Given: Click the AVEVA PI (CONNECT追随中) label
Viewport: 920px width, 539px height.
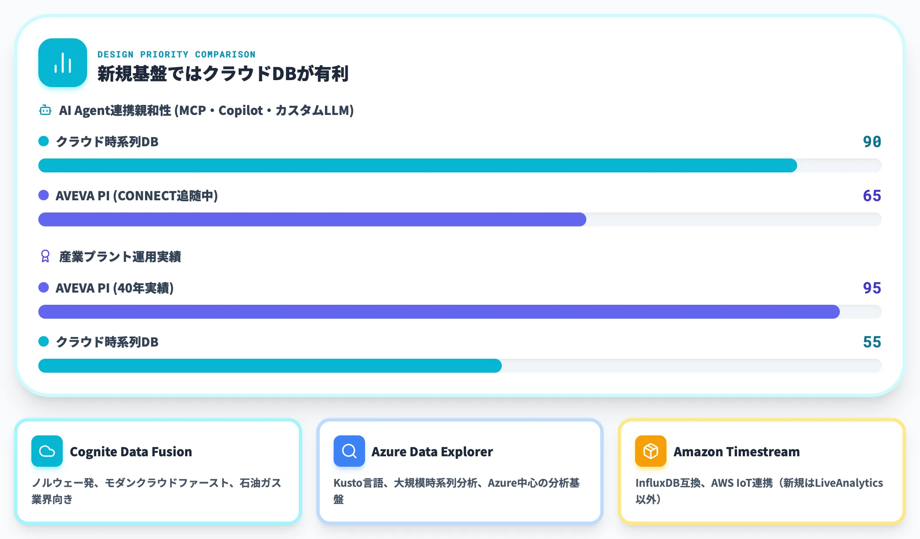Looking at the screenshot, I should coord(137,195).
